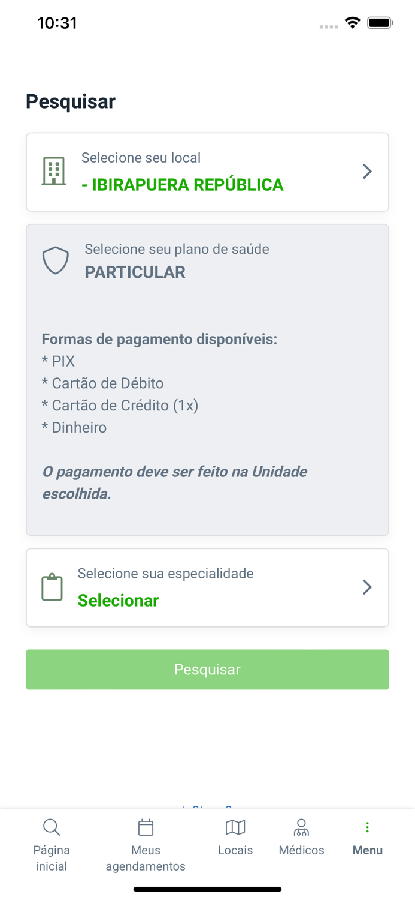Open Página inicial via the magnifier icon
415x900 pixels.
(x=52, y=827)
